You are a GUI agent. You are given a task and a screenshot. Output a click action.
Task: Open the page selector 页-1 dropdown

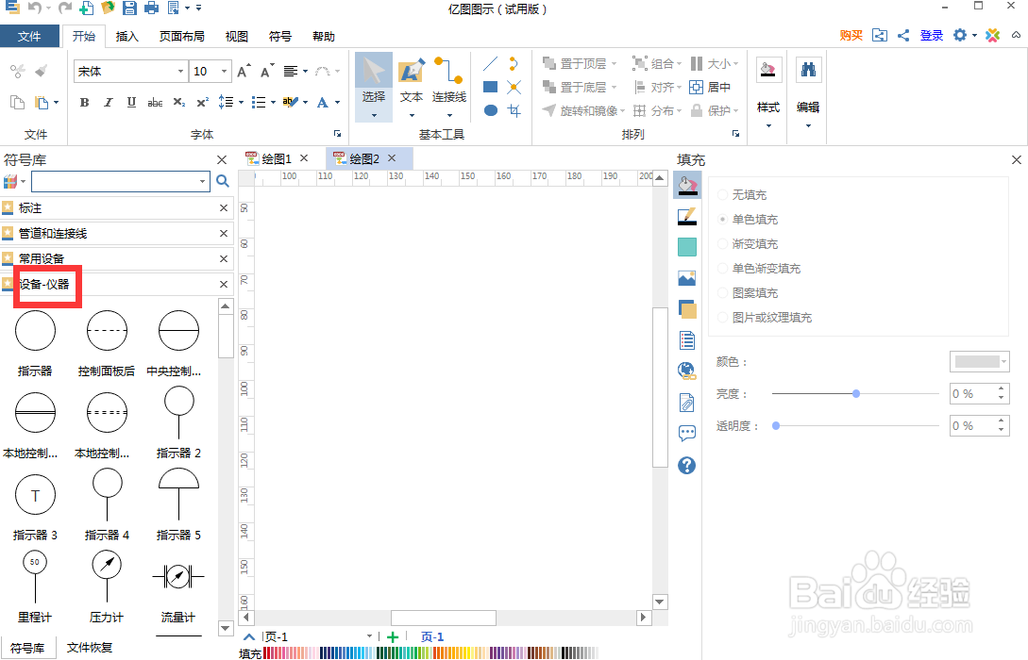click(x=370, y=636)
